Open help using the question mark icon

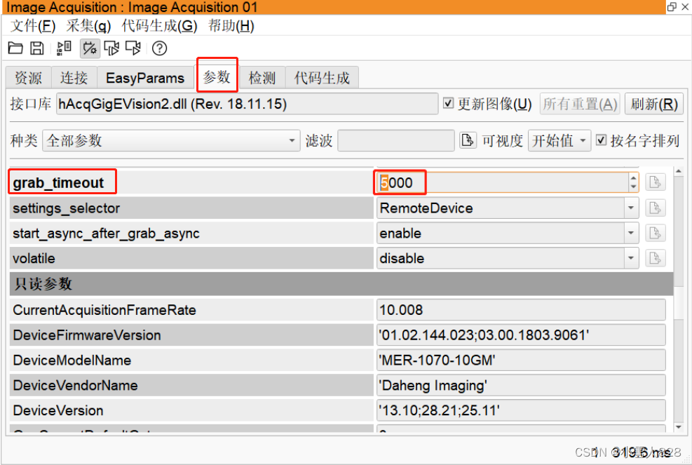pos(158,48)
